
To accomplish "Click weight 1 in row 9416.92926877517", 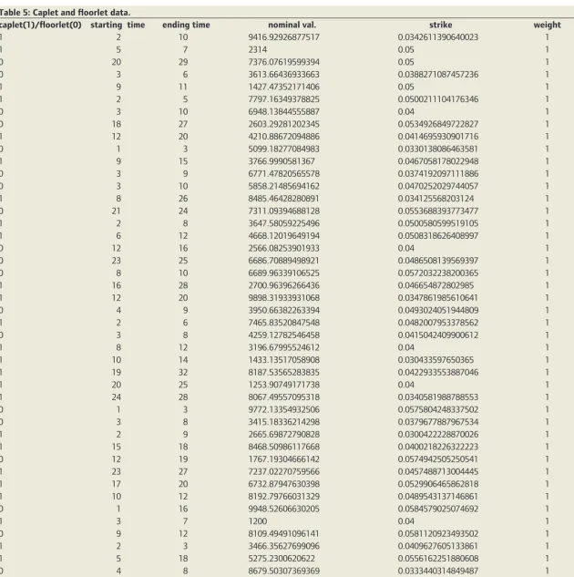I will coord(548,37).
